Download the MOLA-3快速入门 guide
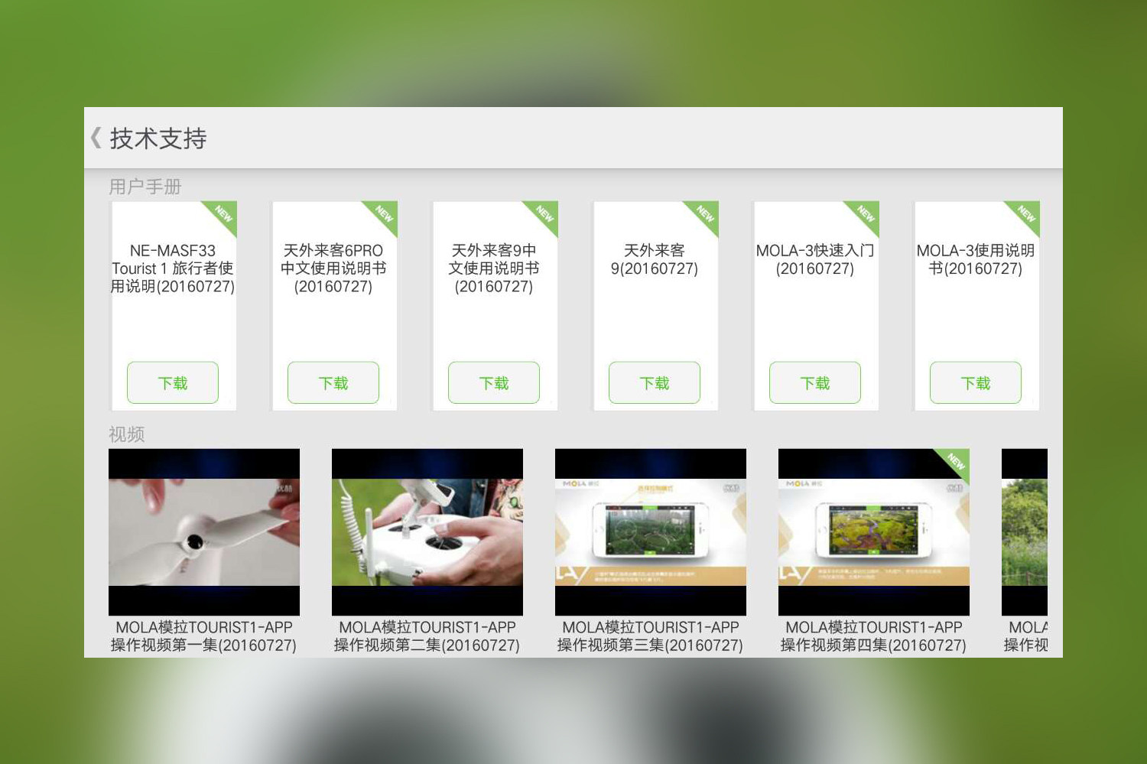Image resolution: width=1147 pixels, height=764 pixels. [815, 382]
